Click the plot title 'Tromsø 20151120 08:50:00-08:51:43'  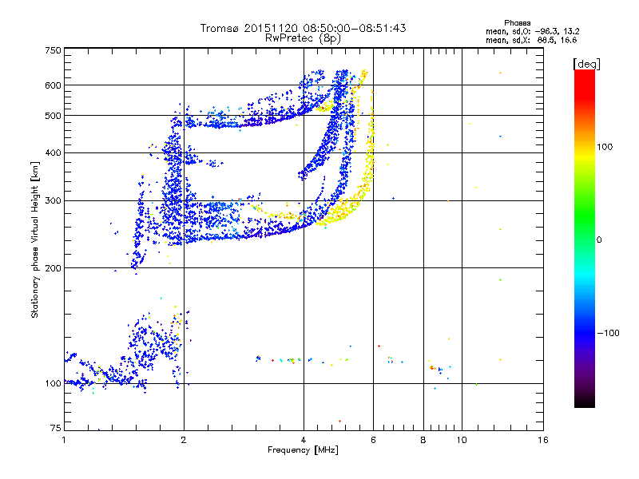tap(303, 28)
